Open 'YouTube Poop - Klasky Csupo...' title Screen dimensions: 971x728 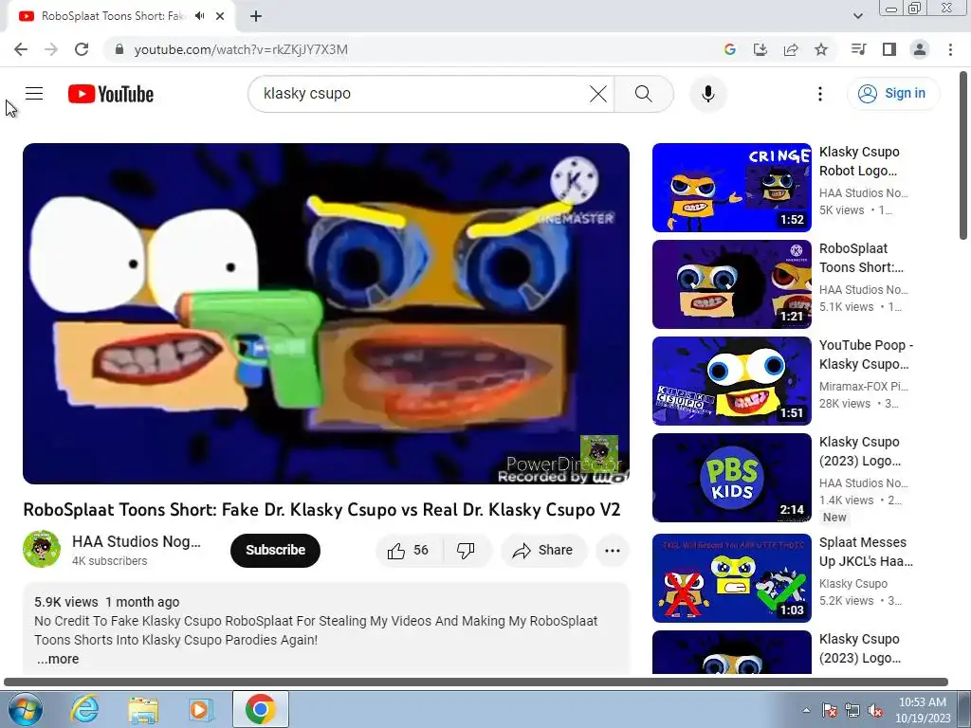tap(866, 355)
